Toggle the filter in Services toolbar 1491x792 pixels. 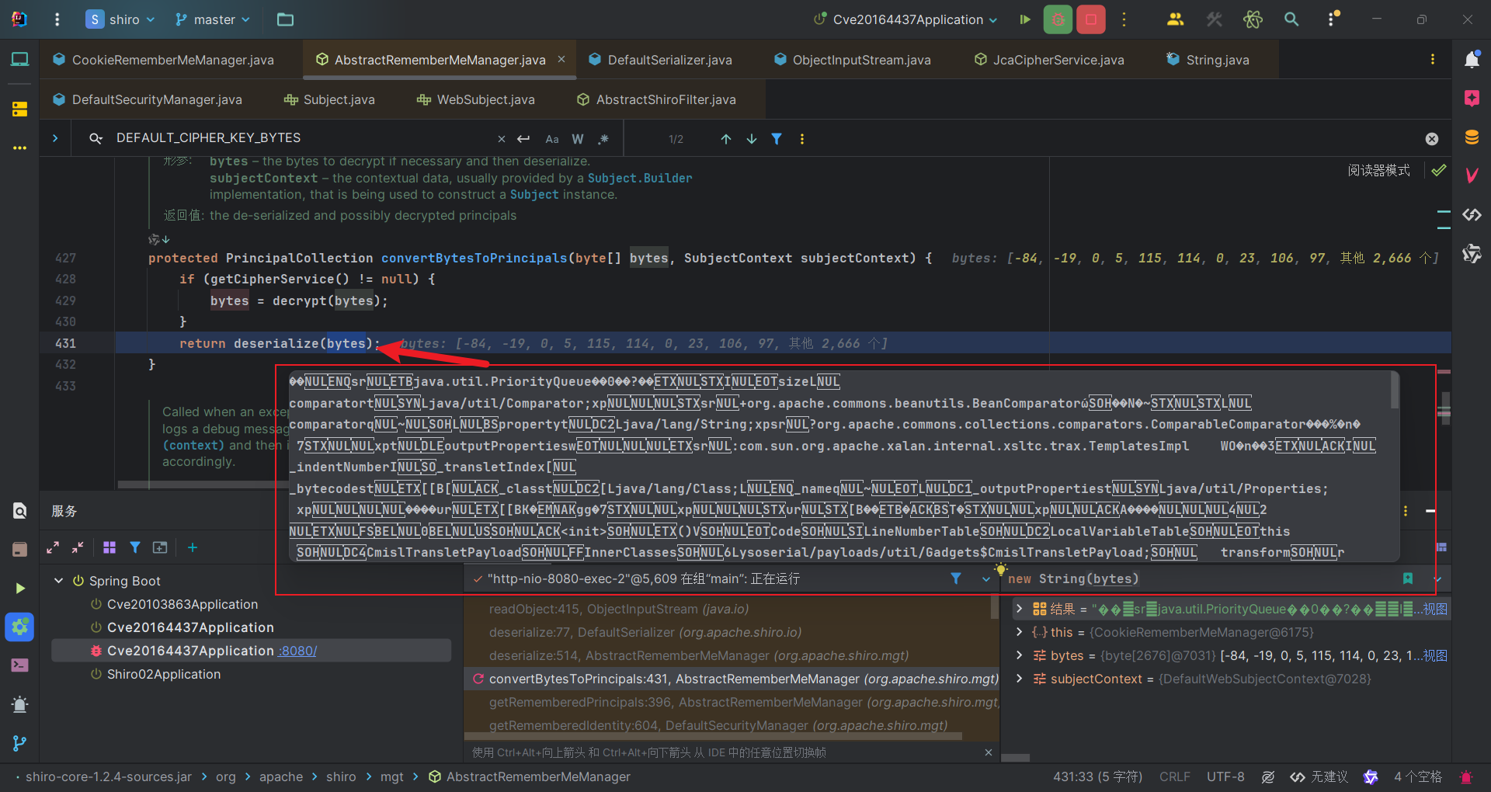point(135,547)
